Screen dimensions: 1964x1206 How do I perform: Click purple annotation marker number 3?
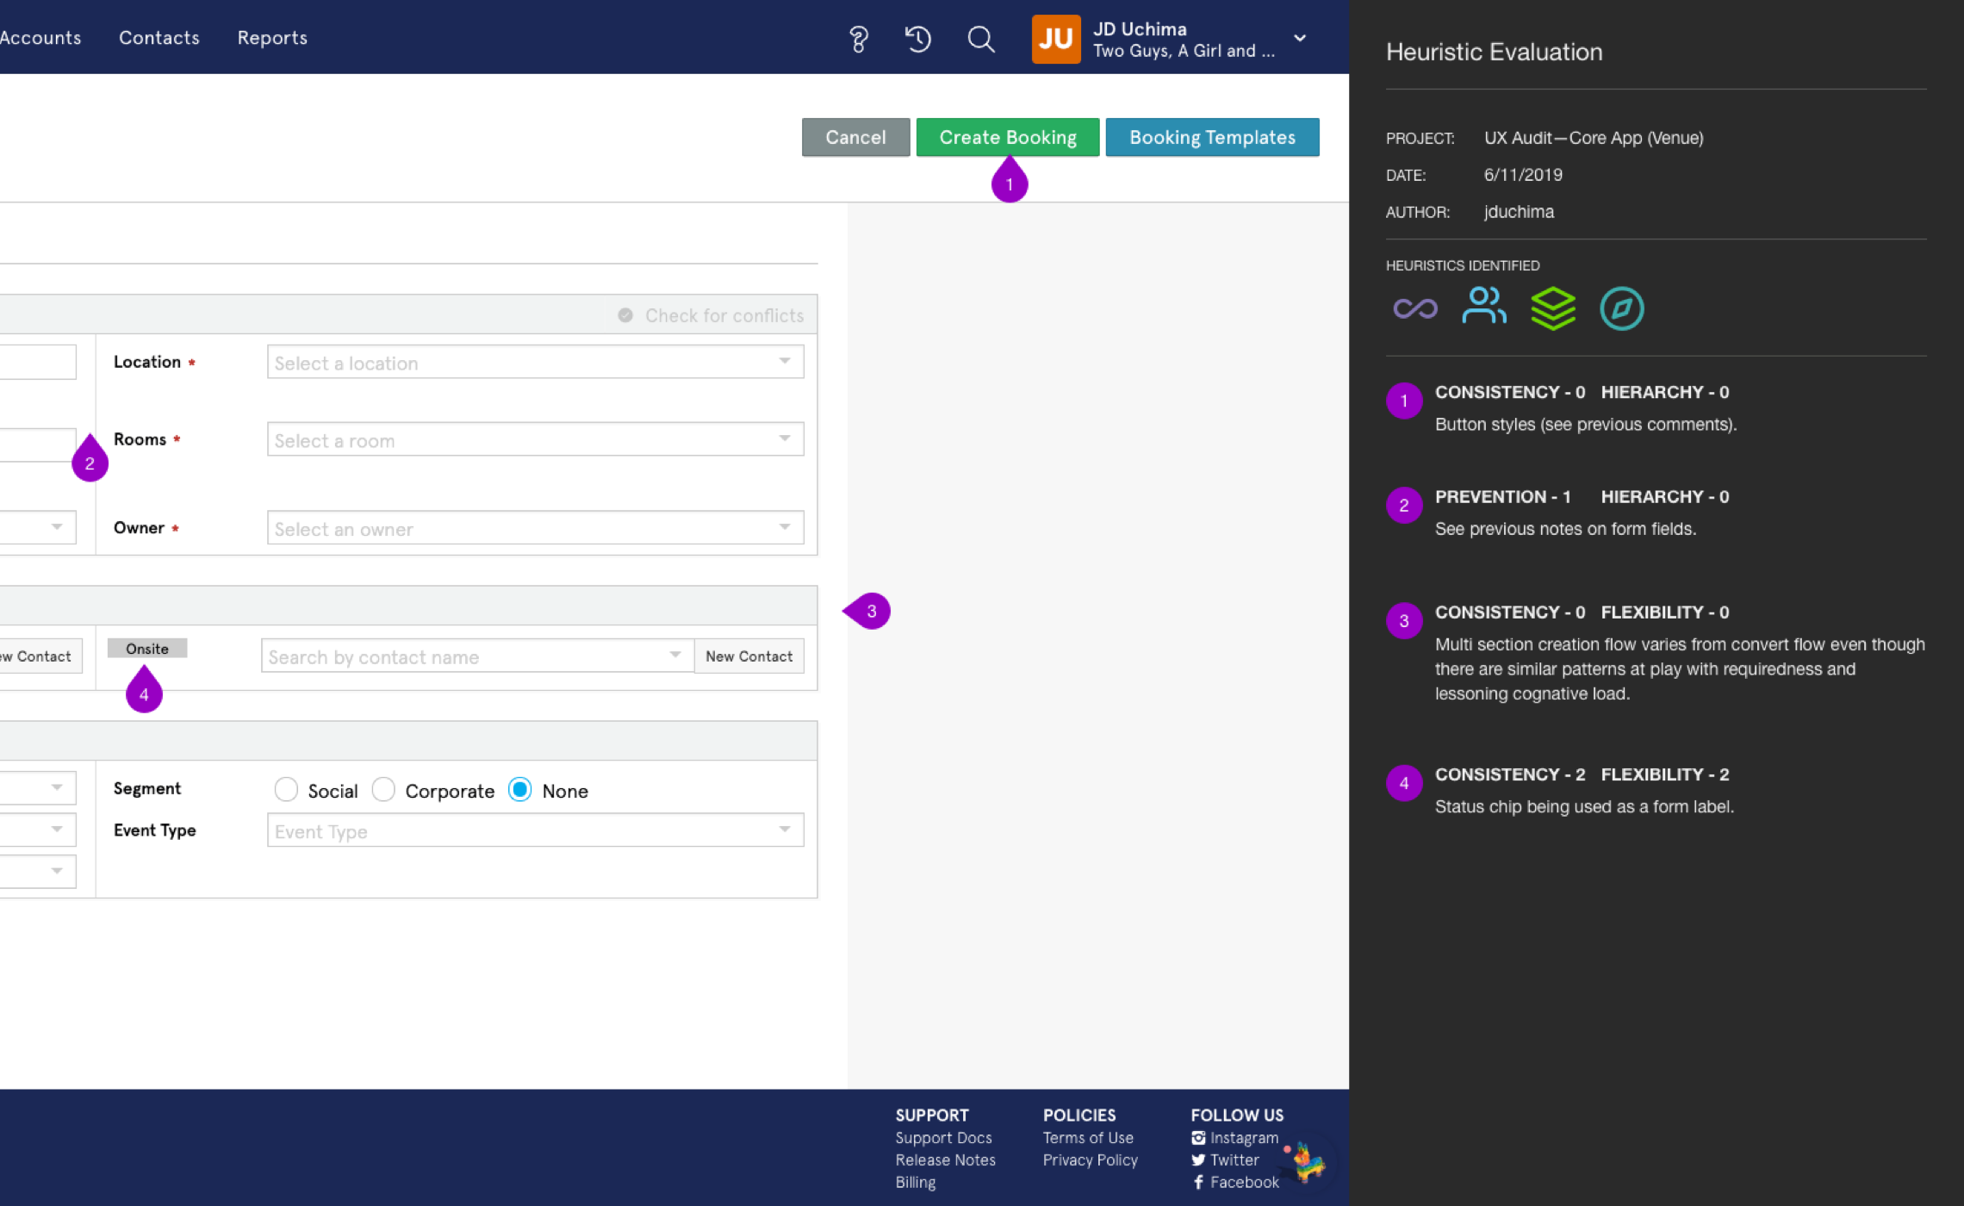click(871, 612)
